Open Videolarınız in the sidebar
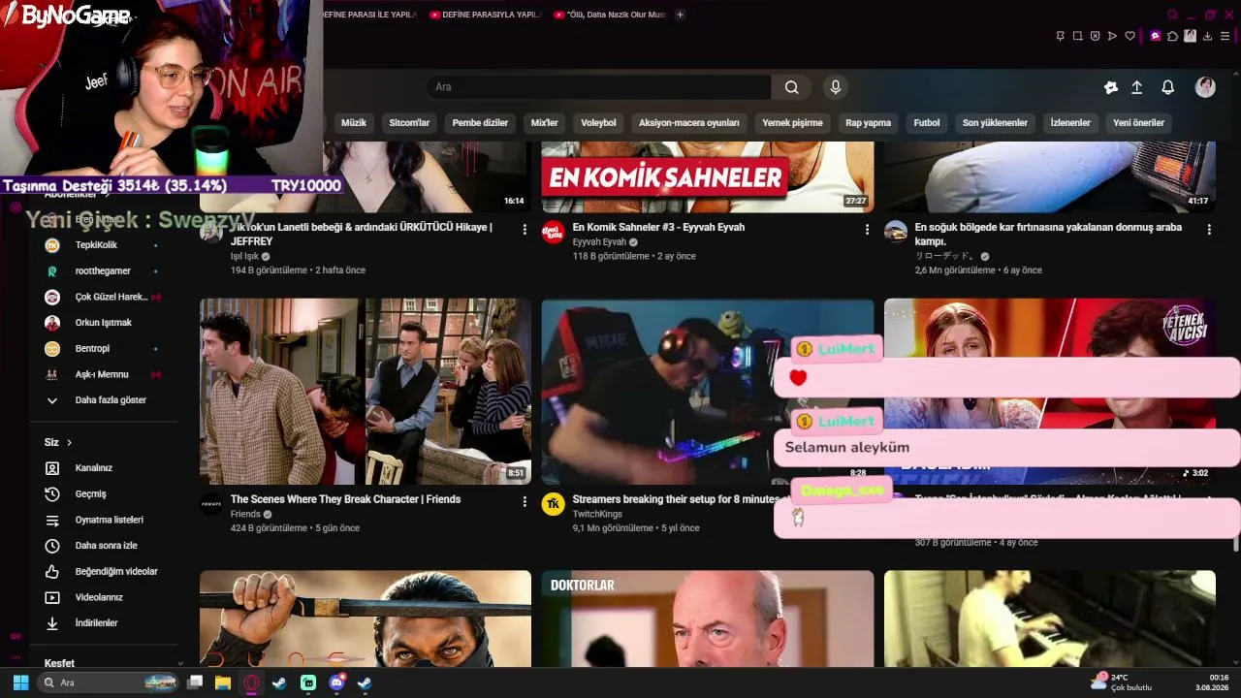 99,597
